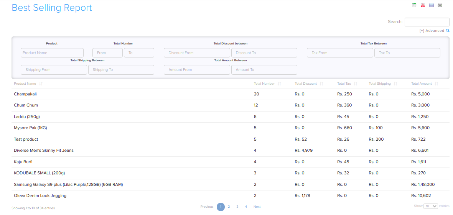Click the blue magnifier icon beside Advanced
Viewport: 453px width, 215px height.
(448, 31)
